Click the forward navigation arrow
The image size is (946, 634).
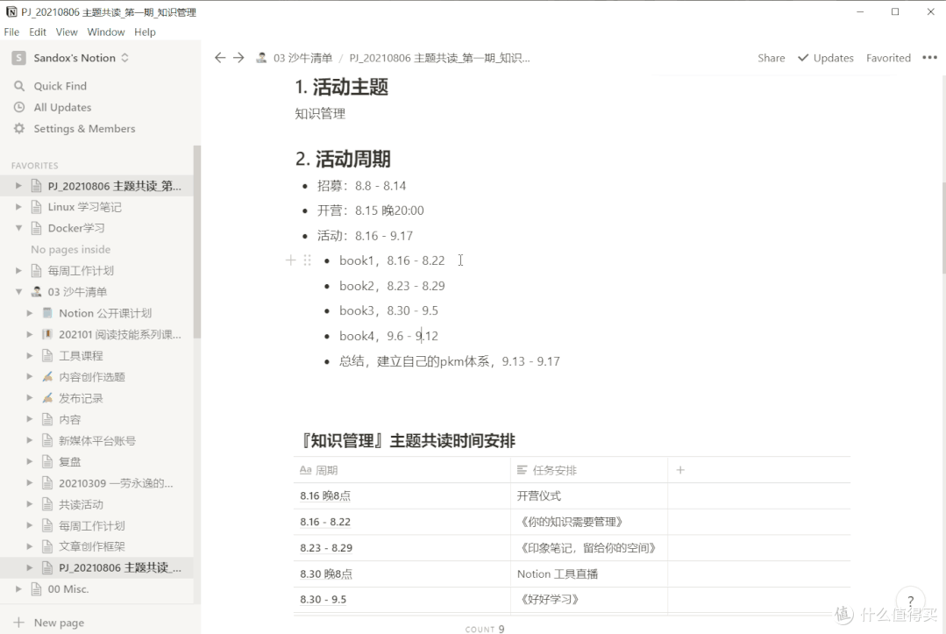(238, 57)
